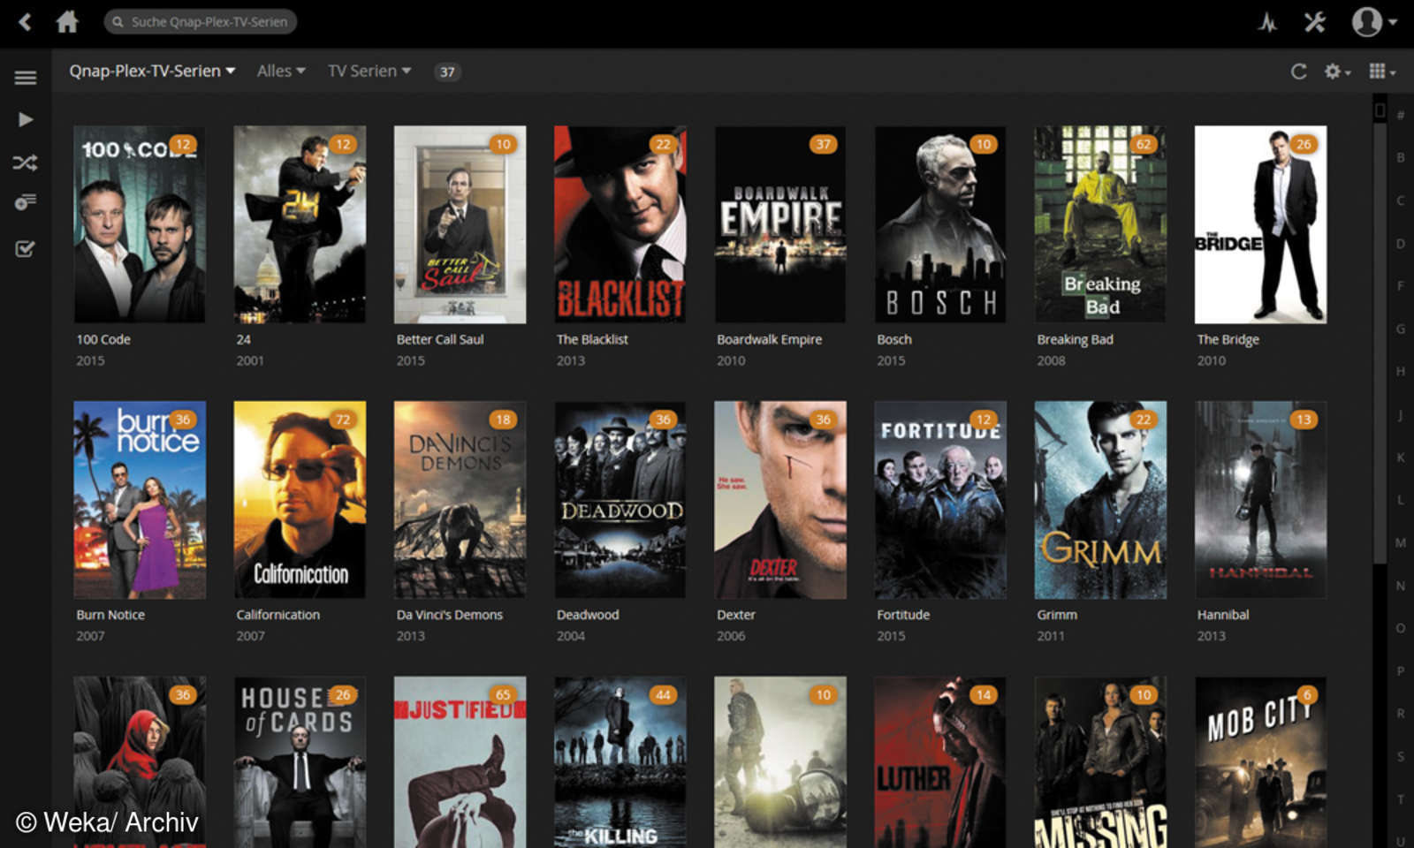
Task: Go to the Plex home icon
Action: point(67,22)
